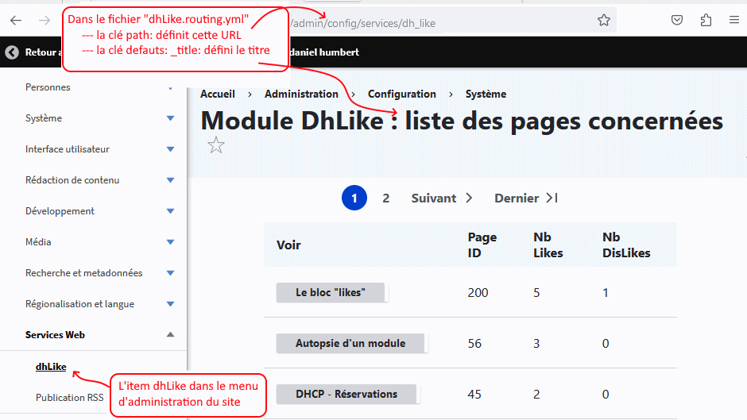
Task: Open the daniel humbert user menu
Action: point(324,52)
